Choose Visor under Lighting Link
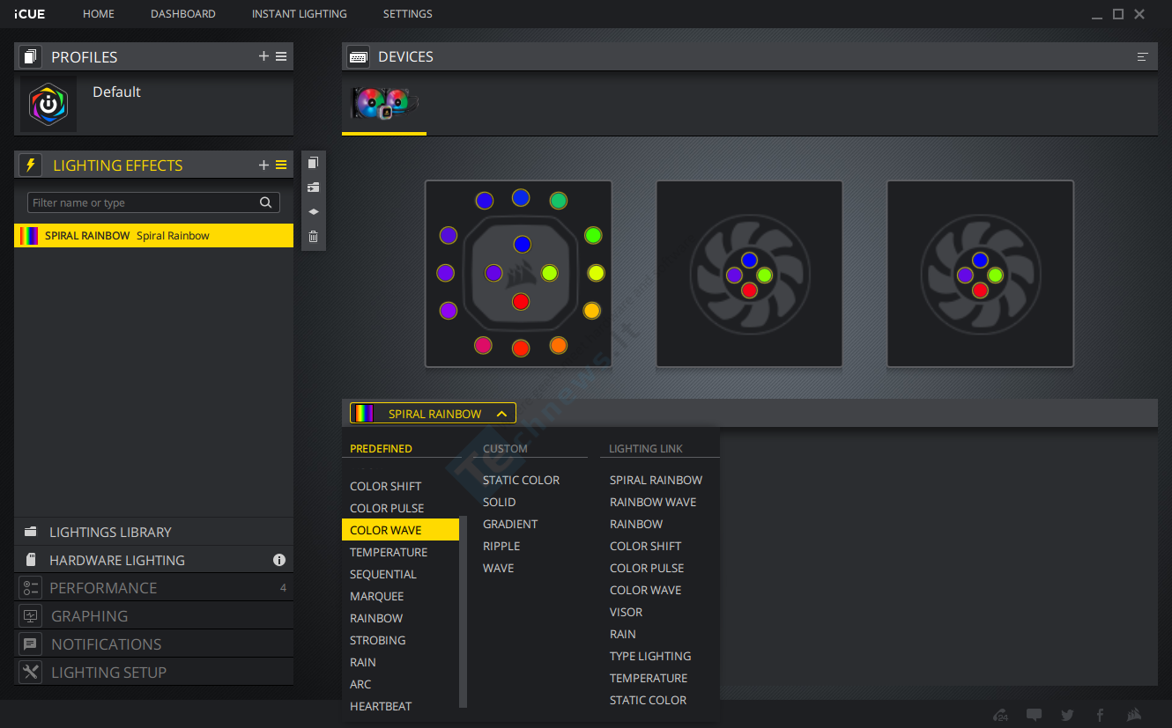The height and width of the screenshot is (728, 1172). pyautogui.click(x=627, y=612)
